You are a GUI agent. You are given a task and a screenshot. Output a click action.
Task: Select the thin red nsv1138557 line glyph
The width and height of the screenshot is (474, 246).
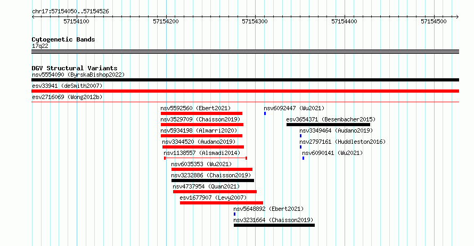tap(206, 158)
